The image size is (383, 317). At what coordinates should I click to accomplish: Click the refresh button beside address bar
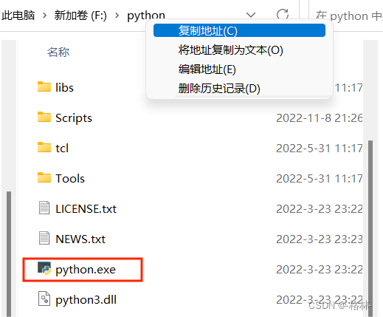click(283, 15)
